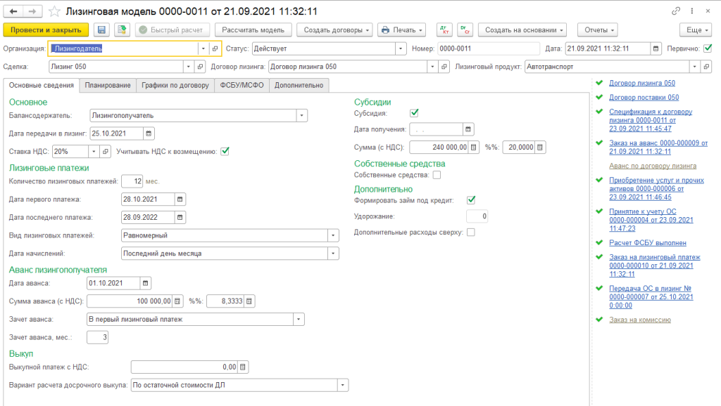Open the ФСБУ/МСФО tab
Image resolution: width=721 pixels, height=406 pixels.
[241, 85]
